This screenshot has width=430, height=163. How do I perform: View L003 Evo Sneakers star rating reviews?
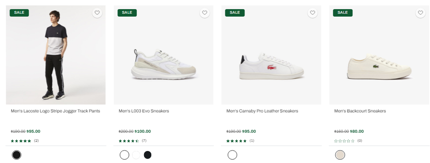132,141
